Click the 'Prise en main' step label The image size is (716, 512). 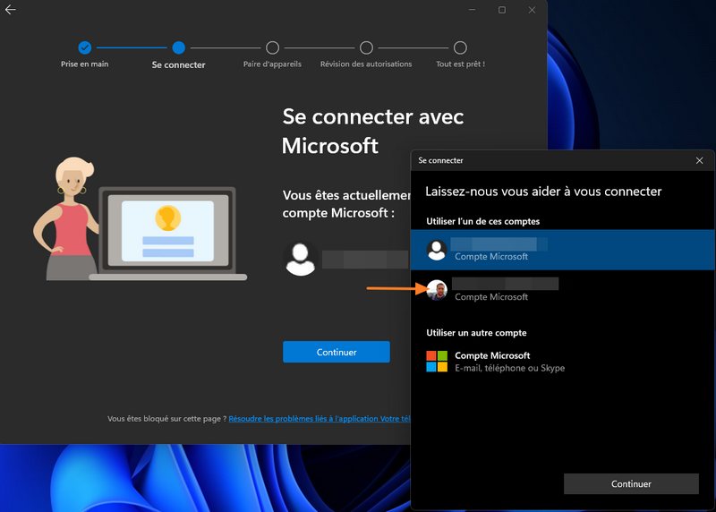click(x=84, y=64)
